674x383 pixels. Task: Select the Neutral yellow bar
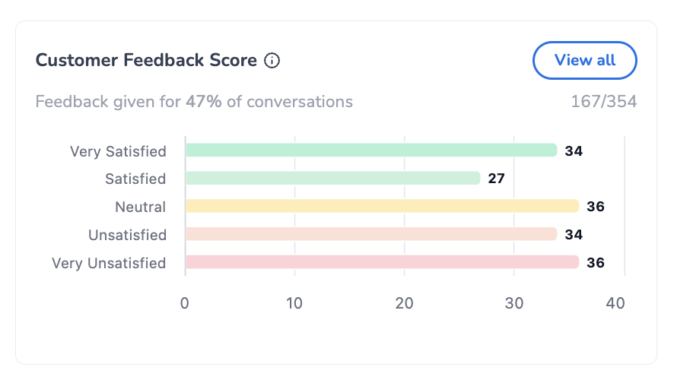382,206
